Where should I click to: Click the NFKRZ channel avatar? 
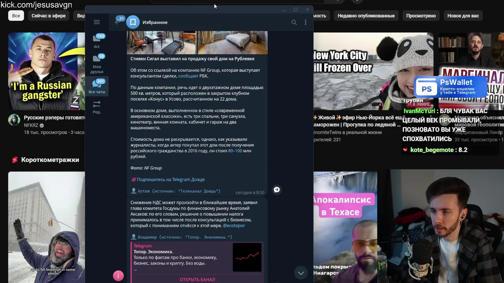tap(14, 120)
